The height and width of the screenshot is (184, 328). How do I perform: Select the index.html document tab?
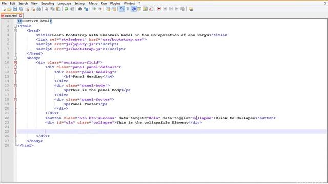pos(11,16)
